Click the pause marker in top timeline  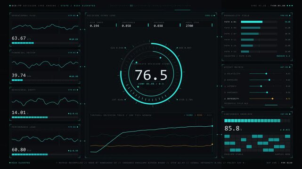click(131, 6)
